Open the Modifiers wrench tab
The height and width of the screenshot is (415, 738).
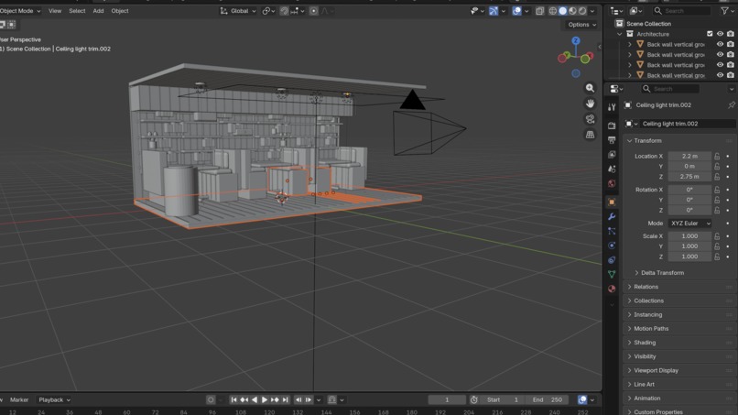(x=612, y=217)
